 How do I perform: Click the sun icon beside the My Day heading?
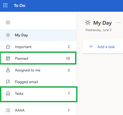tap(88, 23)
